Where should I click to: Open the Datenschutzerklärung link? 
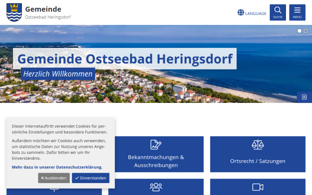pyautogui.click(x=57, y=167)
